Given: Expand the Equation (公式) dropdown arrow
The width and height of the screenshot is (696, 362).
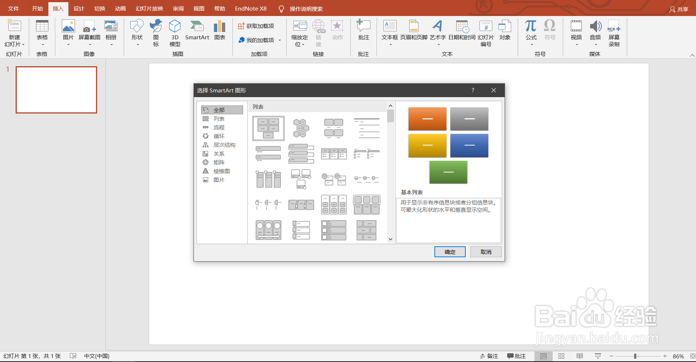Looking at the screenshot, I should 532,45.
